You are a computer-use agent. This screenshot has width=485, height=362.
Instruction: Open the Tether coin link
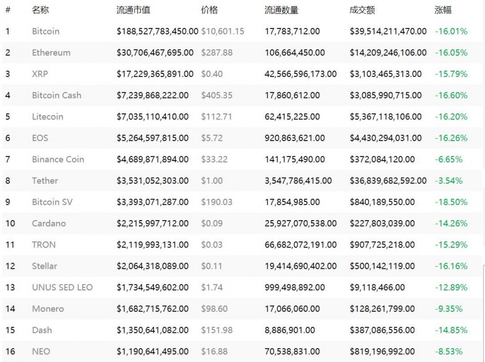(44, 181)
